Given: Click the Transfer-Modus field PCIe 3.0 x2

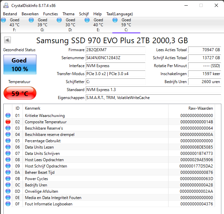Looking at the screenshot, I should click(x=115, y=74).
